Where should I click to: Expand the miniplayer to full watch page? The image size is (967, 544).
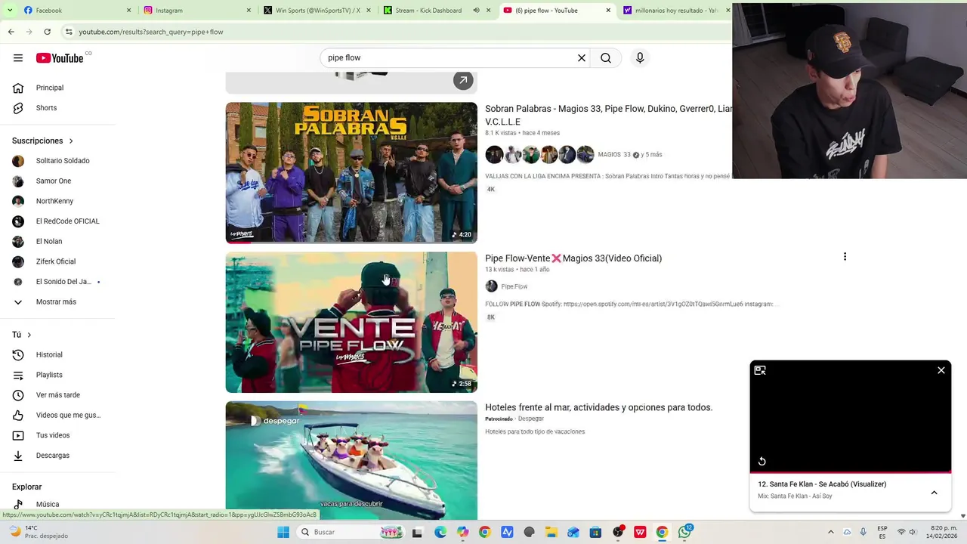760,370
